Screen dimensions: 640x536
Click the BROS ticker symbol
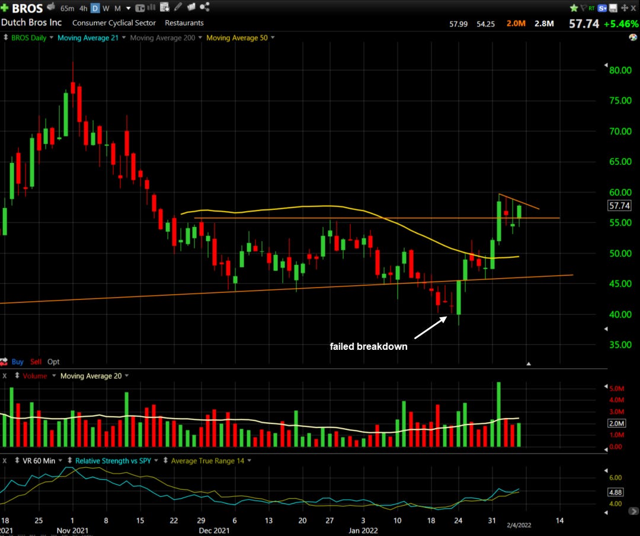coord(27,8)
